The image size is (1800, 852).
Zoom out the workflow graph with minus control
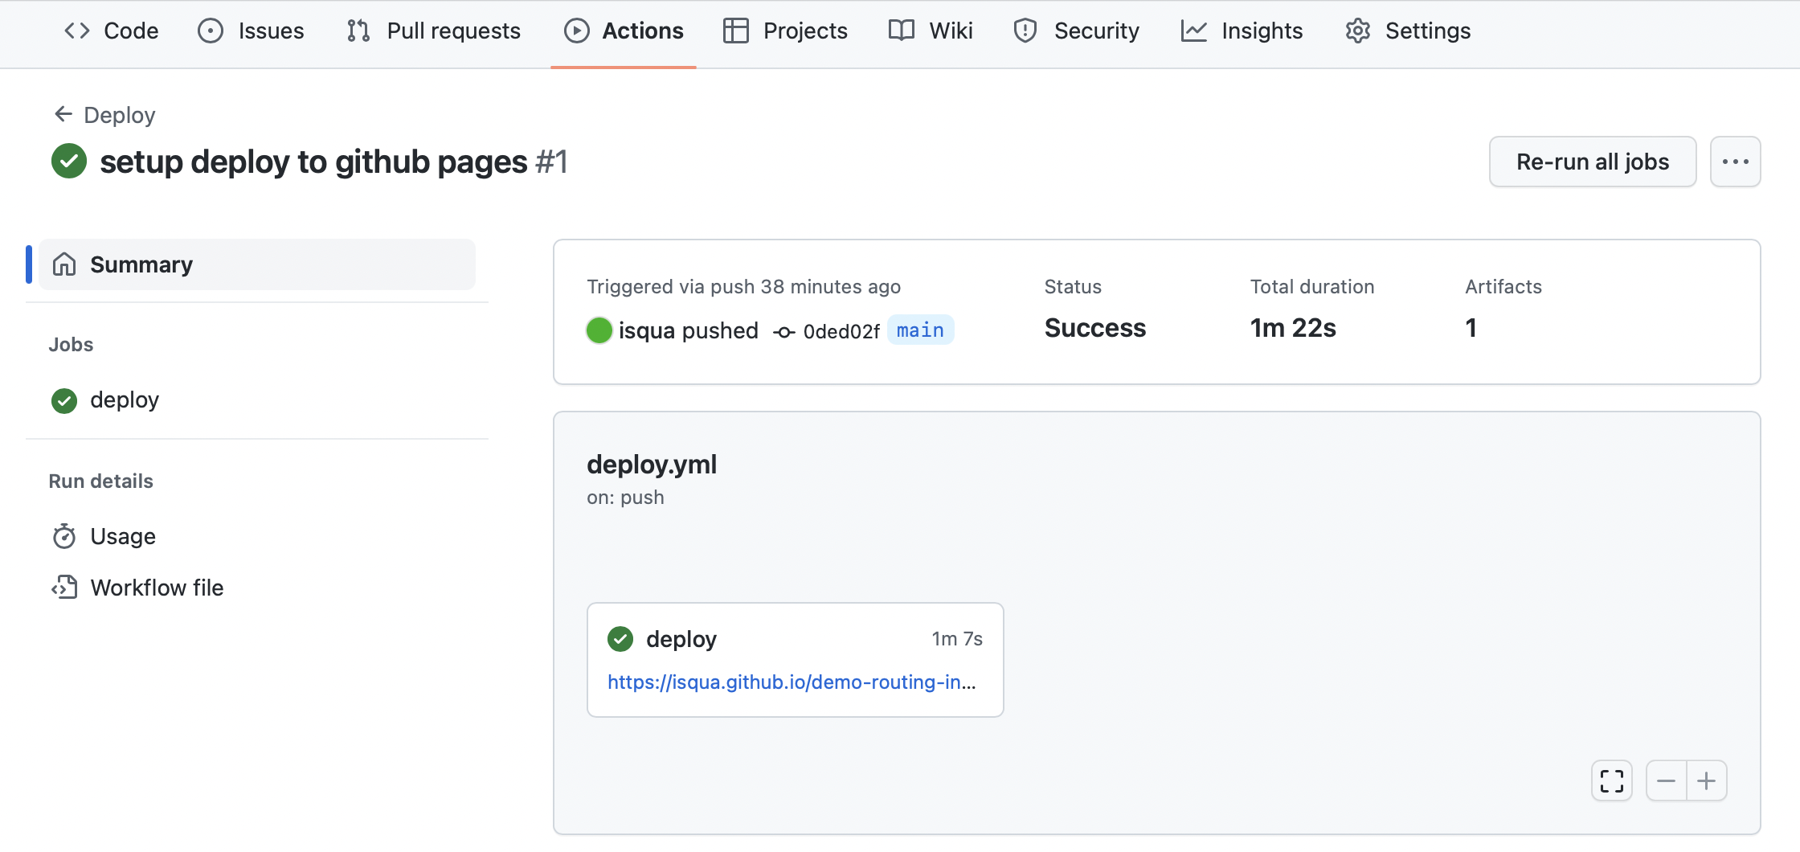click(x=1666, y=780)
